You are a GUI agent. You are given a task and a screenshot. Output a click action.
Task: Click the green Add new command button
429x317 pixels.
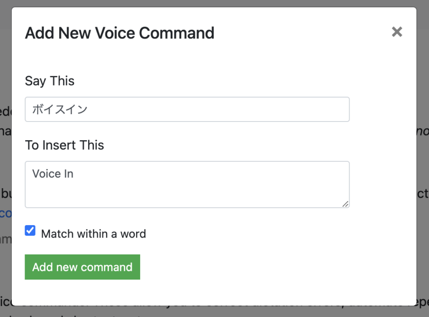click(x=82, y=267)
